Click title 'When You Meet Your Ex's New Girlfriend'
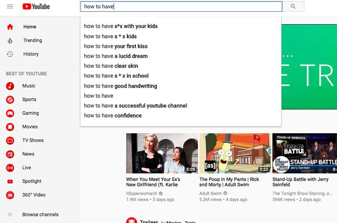 point(153,182)
